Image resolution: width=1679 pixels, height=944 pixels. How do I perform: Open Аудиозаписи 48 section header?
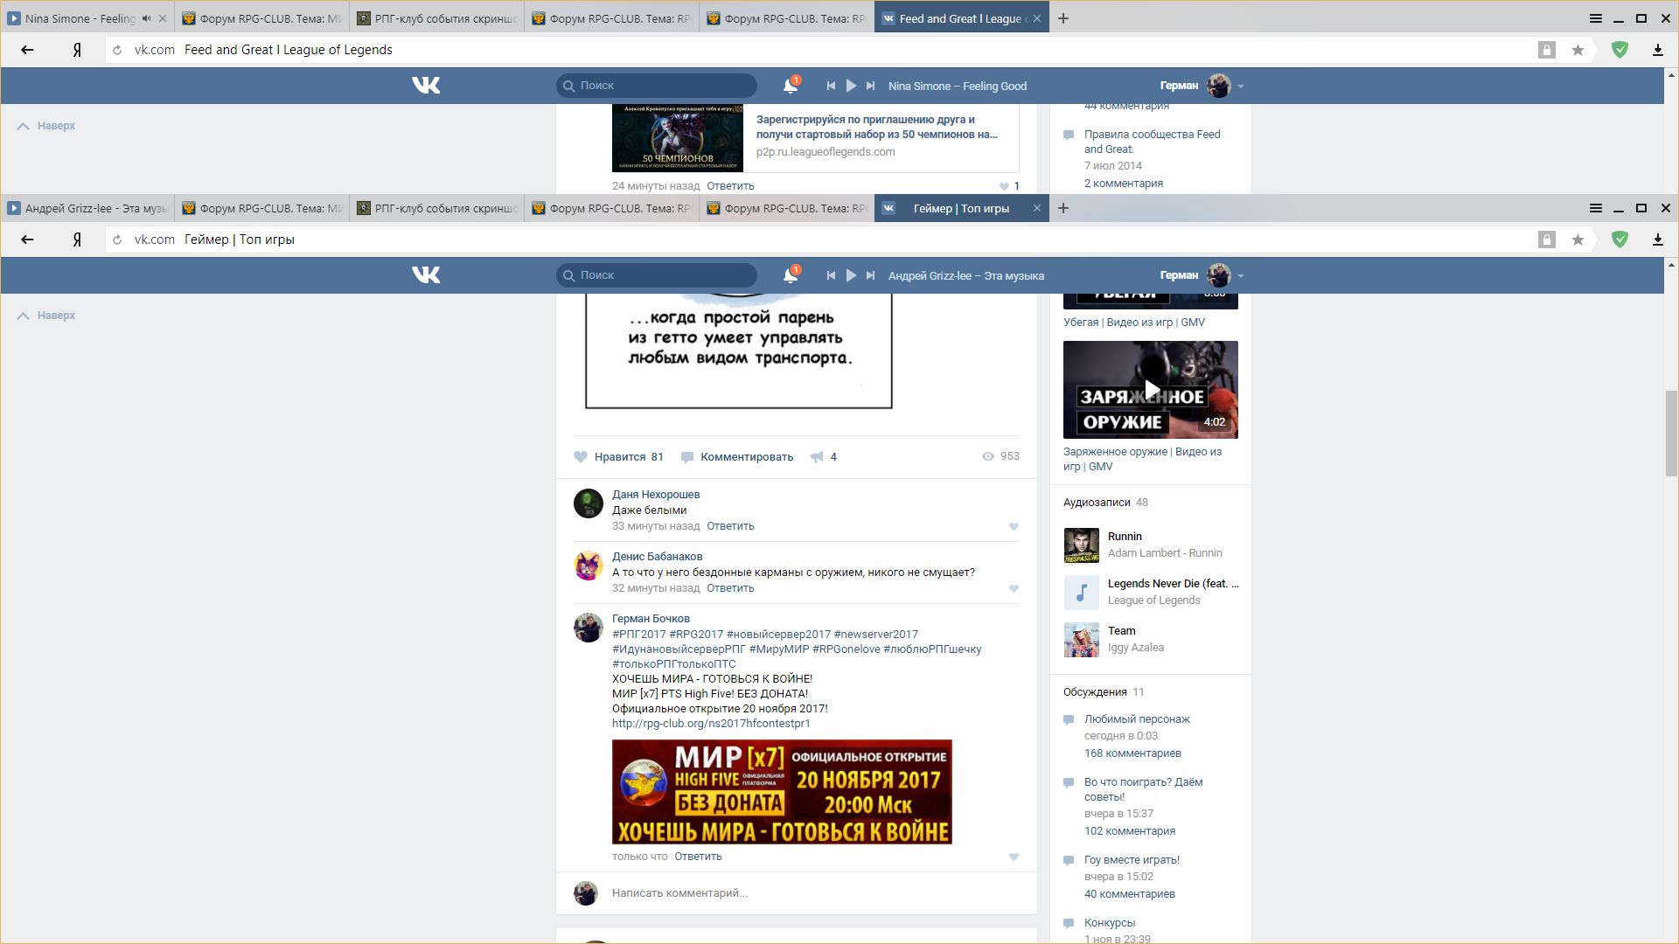1105,503
